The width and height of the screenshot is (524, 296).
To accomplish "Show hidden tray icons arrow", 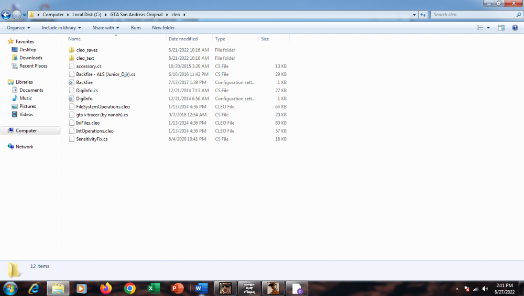I will pos(457,289).
